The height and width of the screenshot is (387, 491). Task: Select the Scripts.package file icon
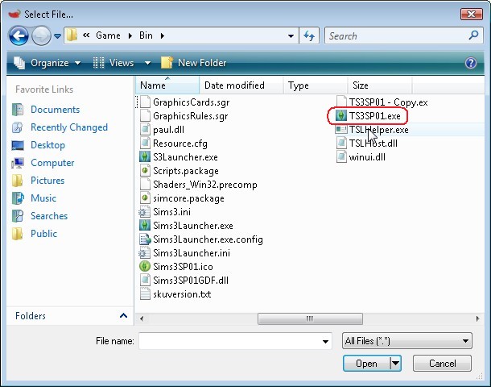(x=145, y=171)
